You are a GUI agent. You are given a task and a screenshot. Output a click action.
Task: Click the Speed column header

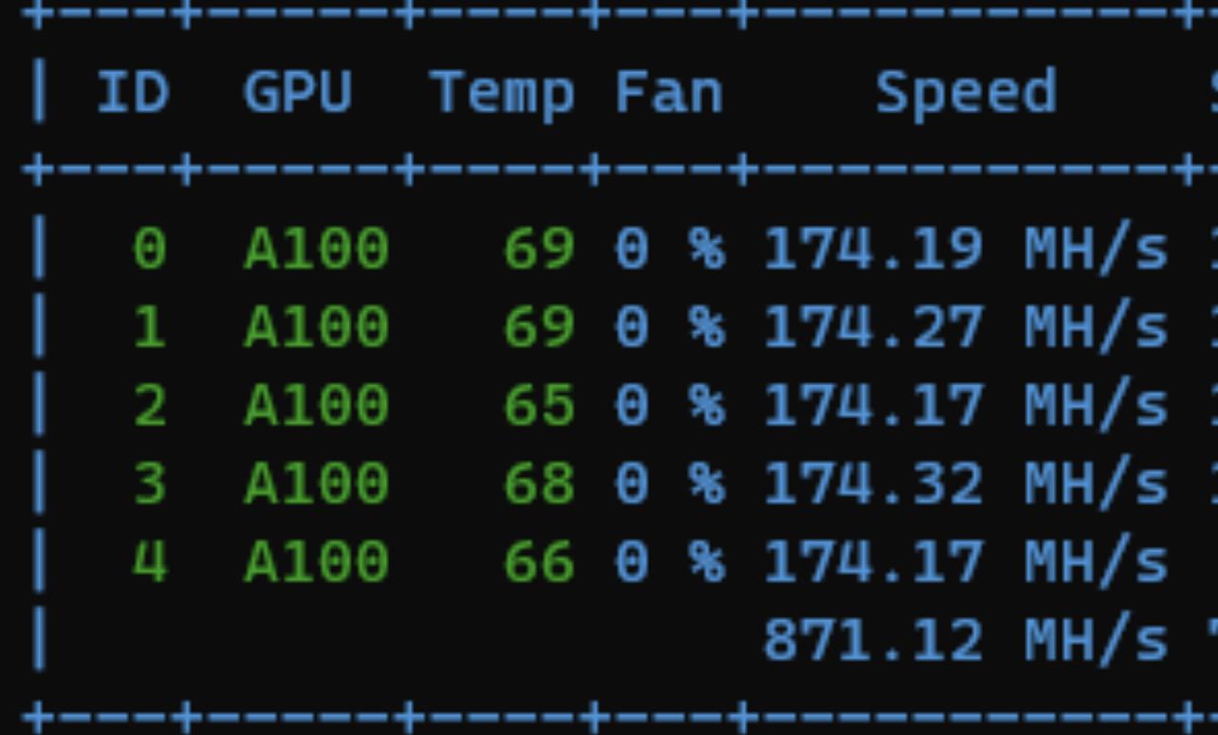pyautogui.click(x=966, y=96)
